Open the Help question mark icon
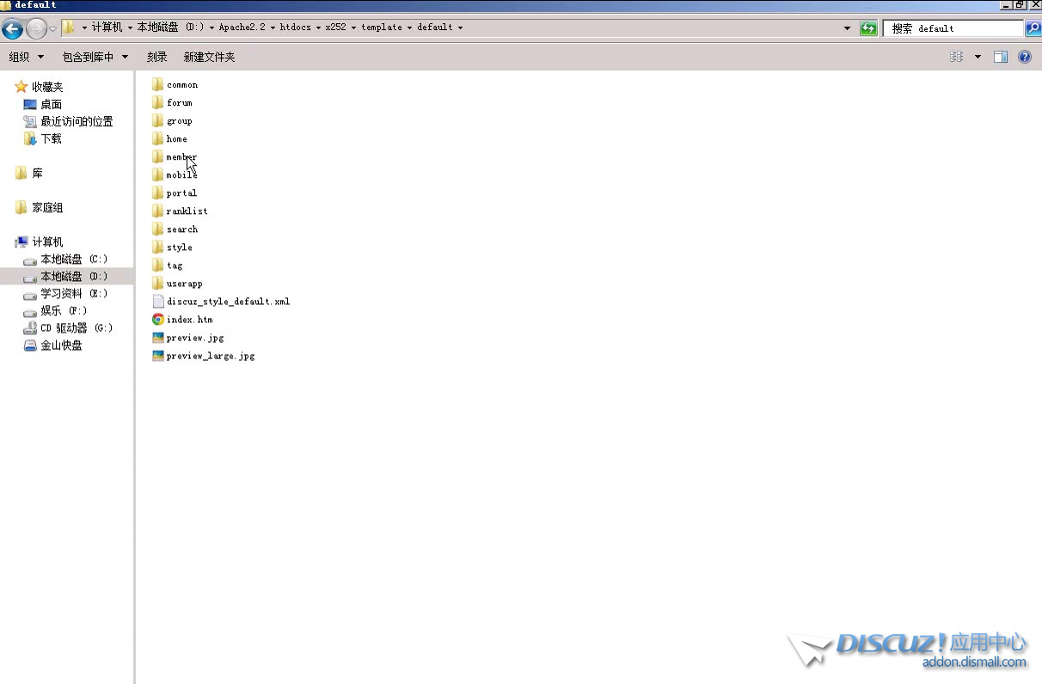 [x=1025, y=57]
